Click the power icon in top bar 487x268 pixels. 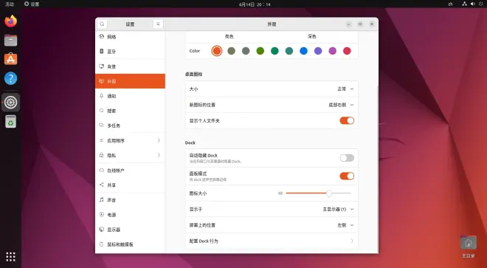click(481, 4)
